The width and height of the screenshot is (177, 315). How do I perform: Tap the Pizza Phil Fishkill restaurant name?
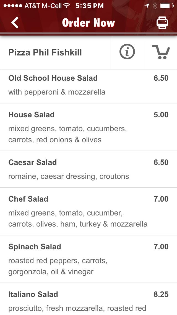[45, 52]
